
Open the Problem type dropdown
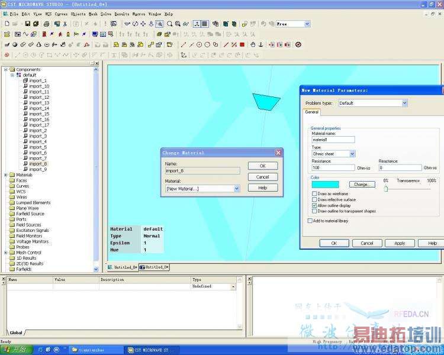click(405, 103)
